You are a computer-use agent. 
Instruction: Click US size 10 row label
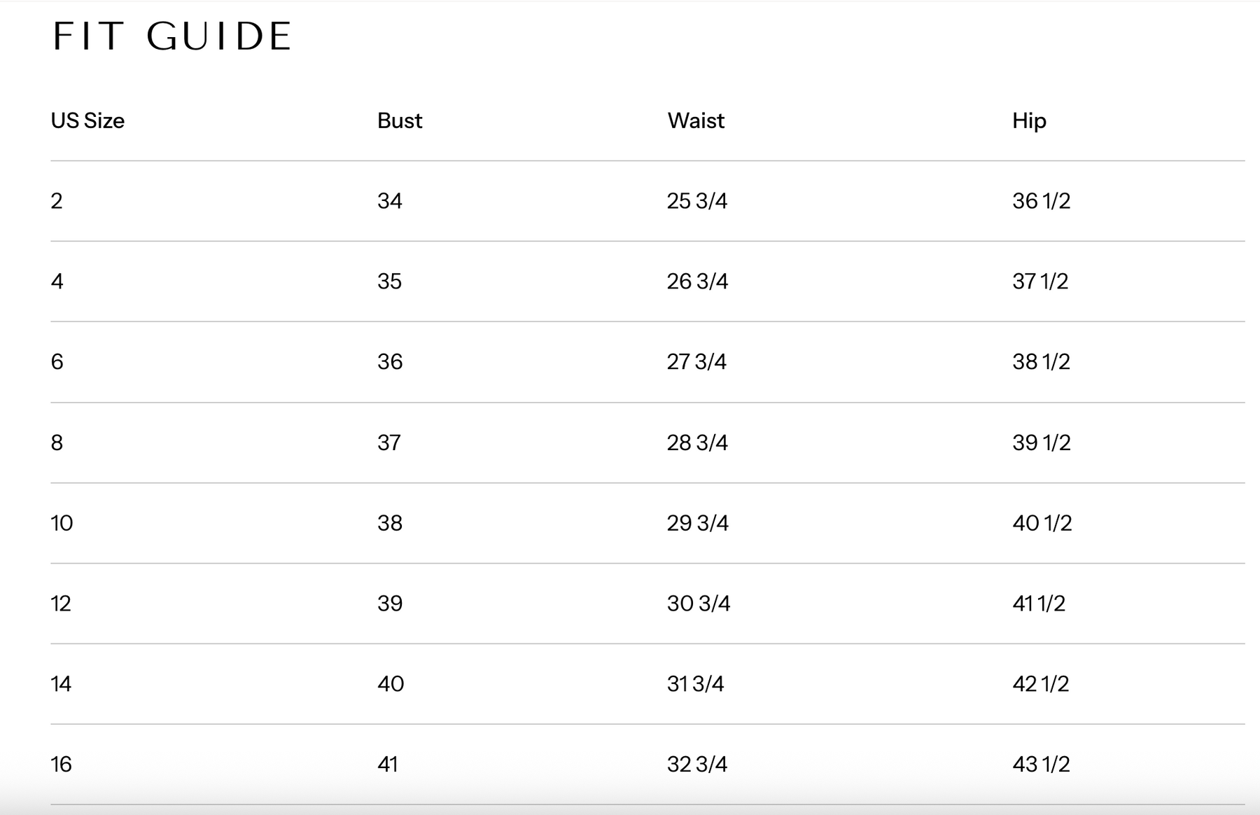(x=62, y=523)
